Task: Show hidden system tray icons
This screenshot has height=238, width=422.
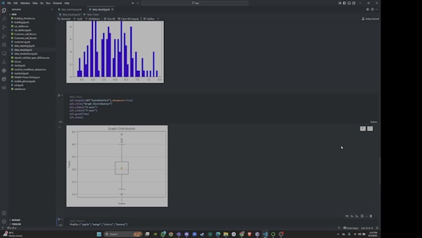Action: (338, 234)
